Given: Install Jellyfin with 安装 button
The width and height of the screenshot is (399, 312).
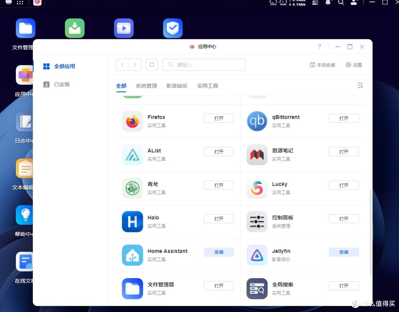Looking at the screenshot, I should click(344, 252).
